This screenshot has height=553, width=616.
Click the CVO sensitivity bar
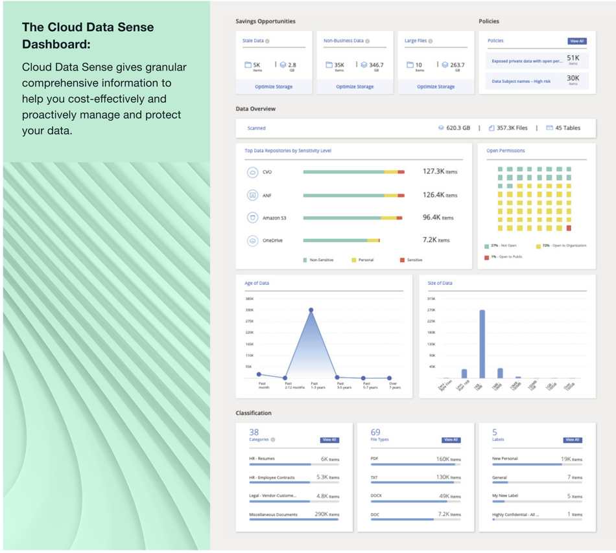click(x=353, y=172)
